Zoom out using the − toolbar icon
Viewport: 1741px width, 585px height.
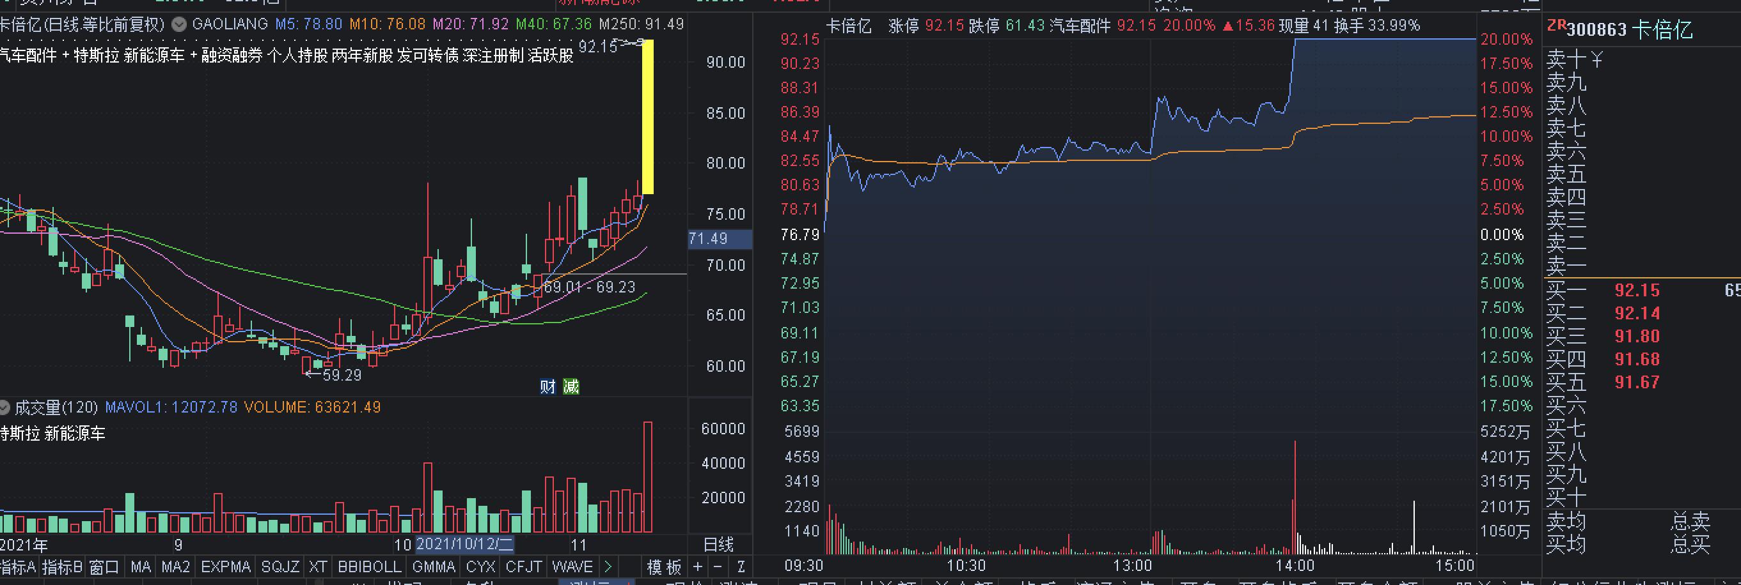717,566
